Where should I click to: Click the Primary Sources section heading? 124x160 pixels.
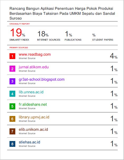click(19, 47)
